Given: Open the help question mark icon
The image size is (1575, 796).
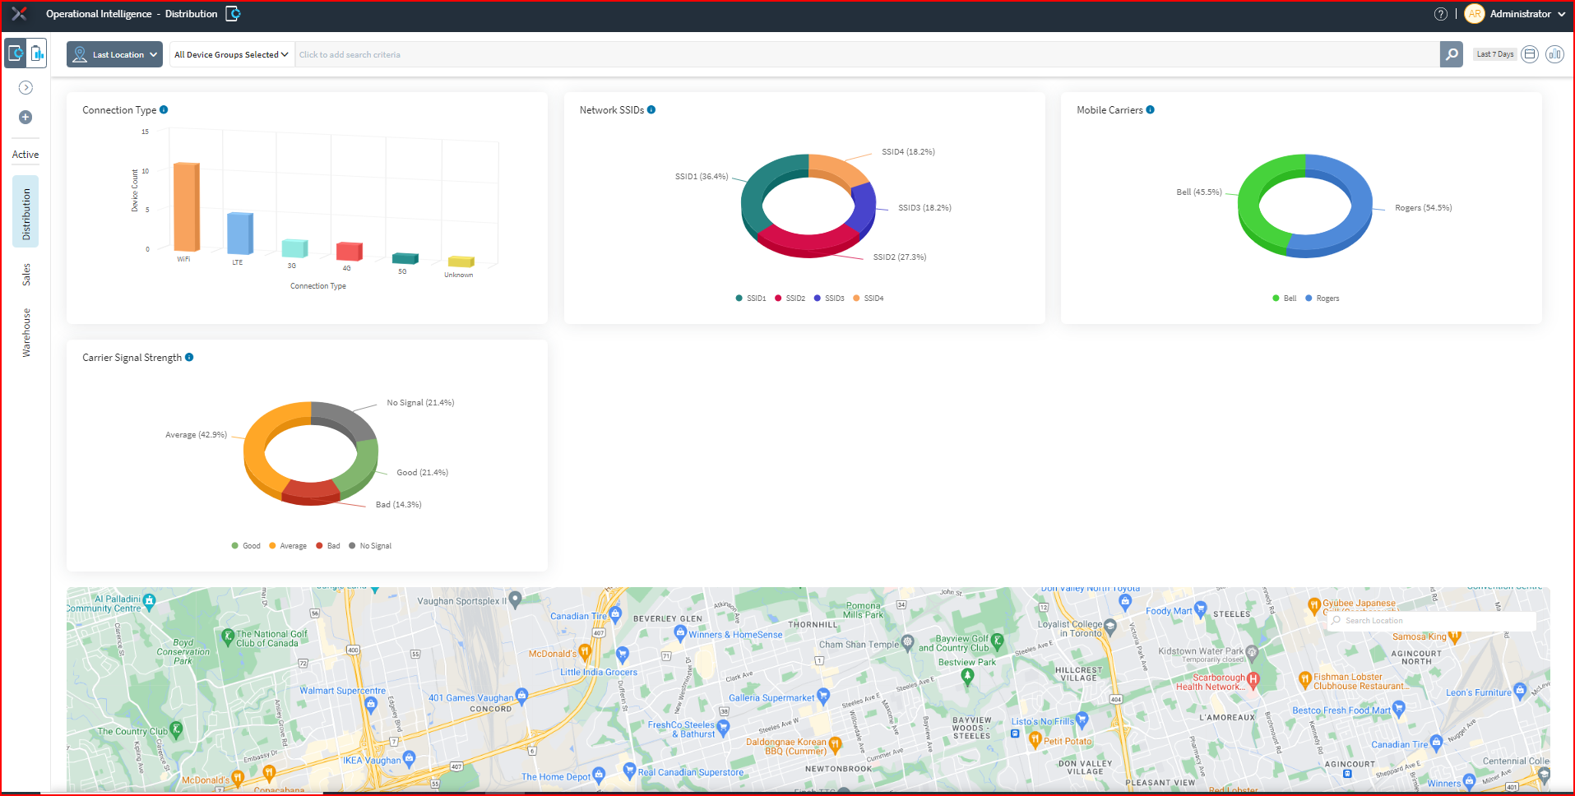Looking at the screenshot, I should click(x=1441, y=14).
